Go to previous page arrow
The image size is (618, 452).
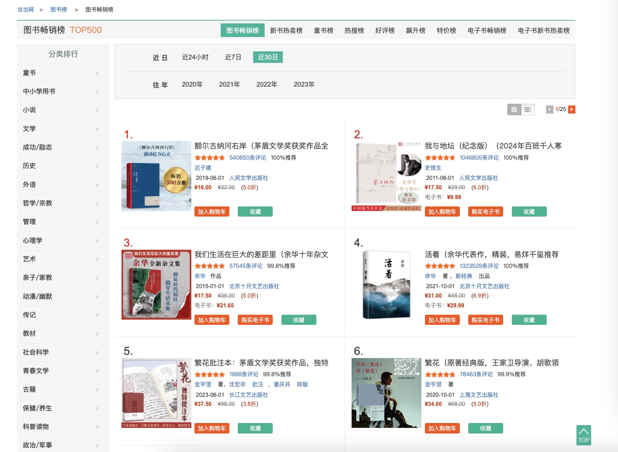point(550,110)
